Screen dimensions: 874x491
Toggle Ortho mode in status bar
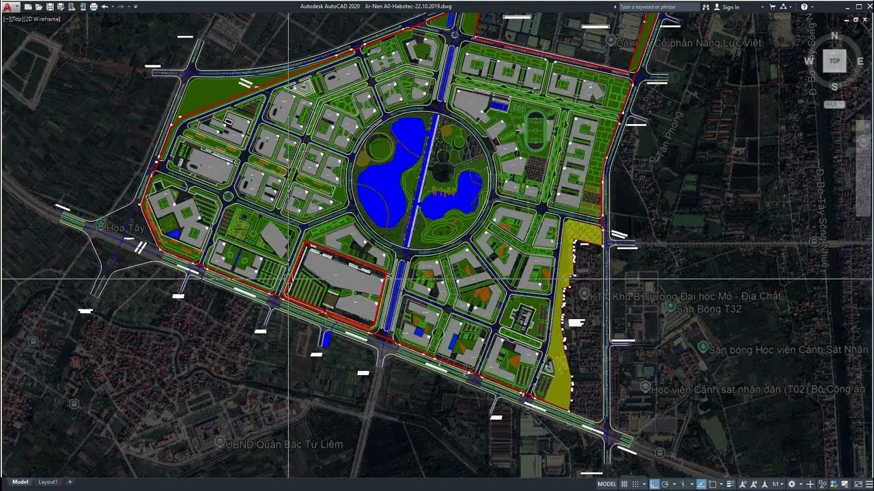point(654,483)
